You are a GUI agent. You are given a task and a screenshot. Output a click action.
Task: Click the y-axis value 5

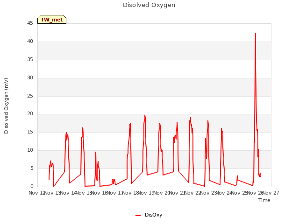32,168
